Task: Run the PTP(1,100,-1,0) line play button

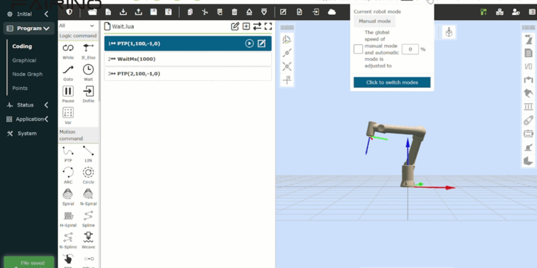Action: 249,44
